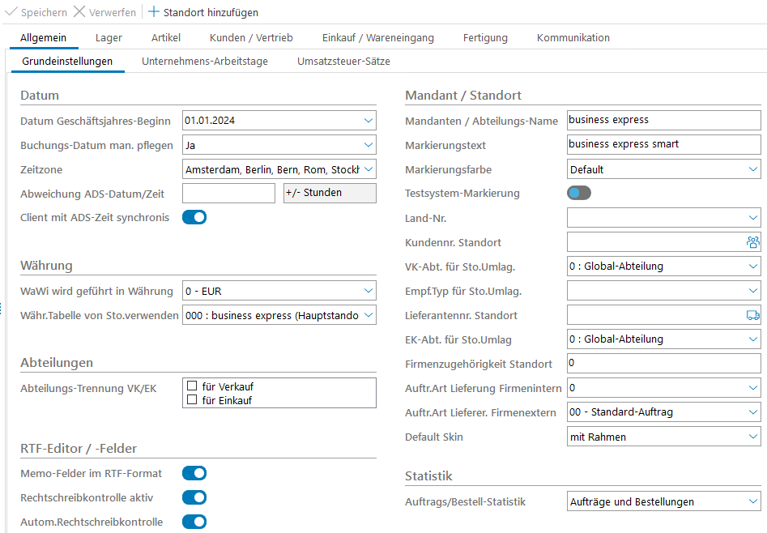767x533 pixels.
Task: Go to the Kunden / Vertrieb tab
Action: tap(251, 38)
